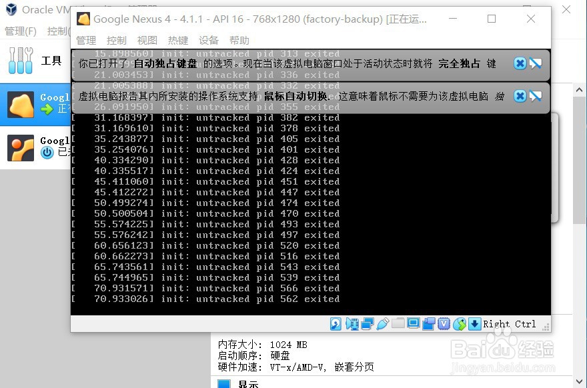
Task: Dismiss the mouse integration notification
Action: point(520,96)
